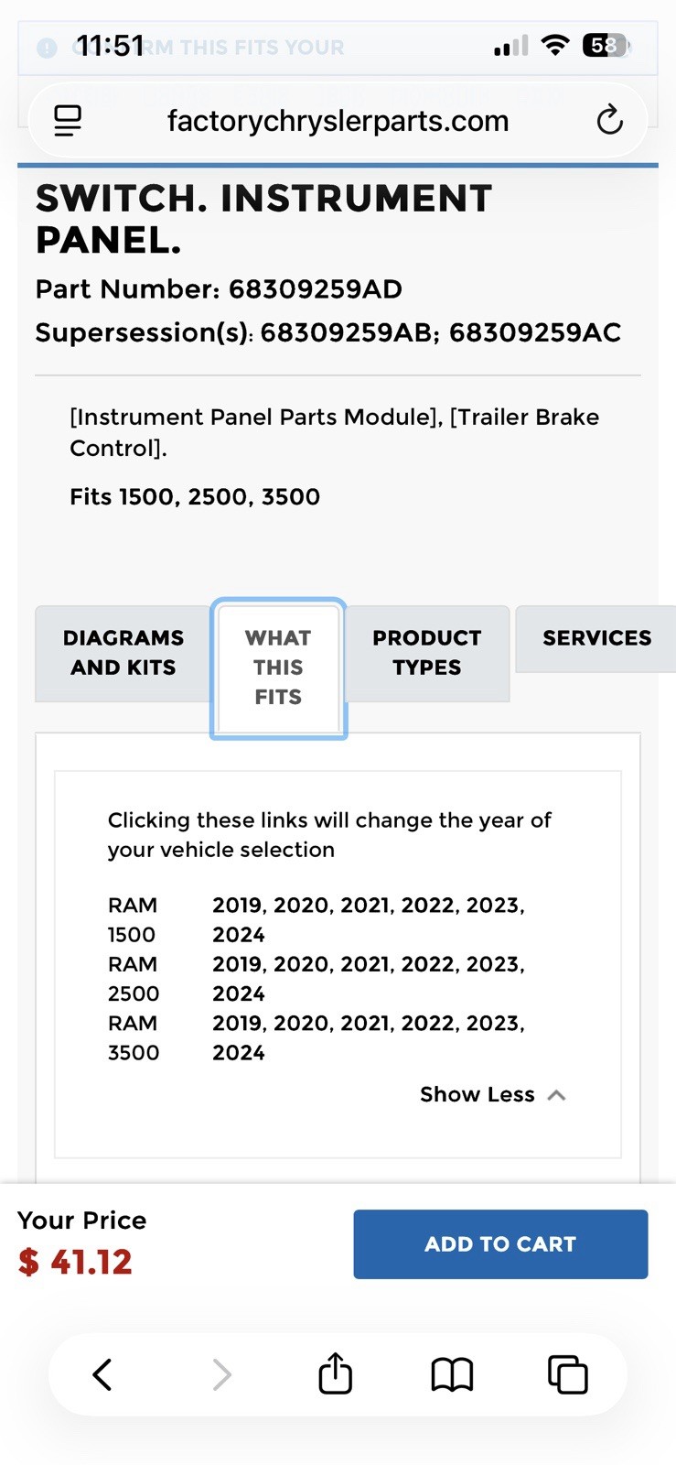Tap the Safari forward arrow
Image resolution: width=676 pixels, height=1465 pixels.
coord(221,1374)
